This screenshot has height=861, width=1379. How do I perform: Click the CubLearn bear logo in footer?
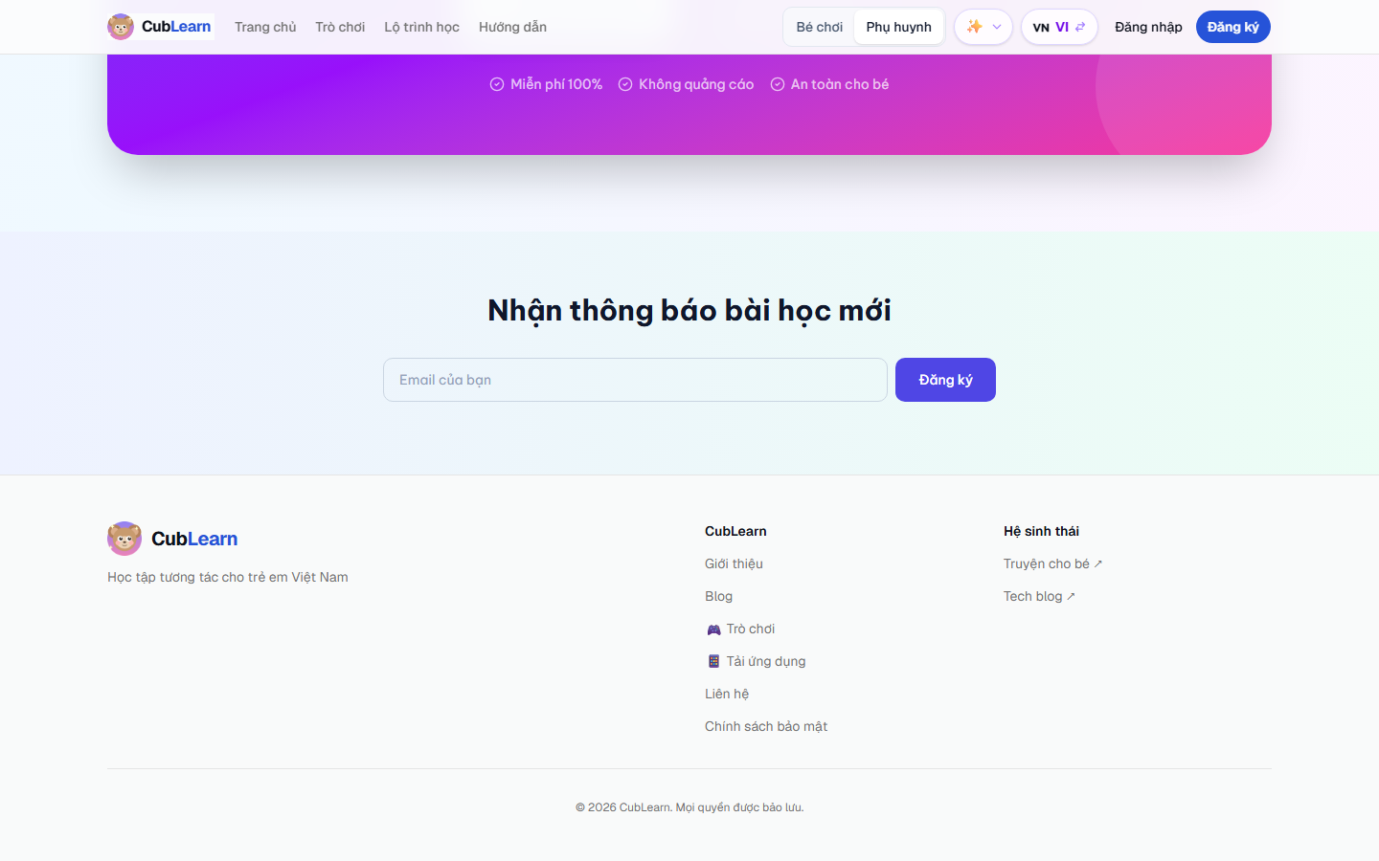pyautogui.click(x=124, y=539)
